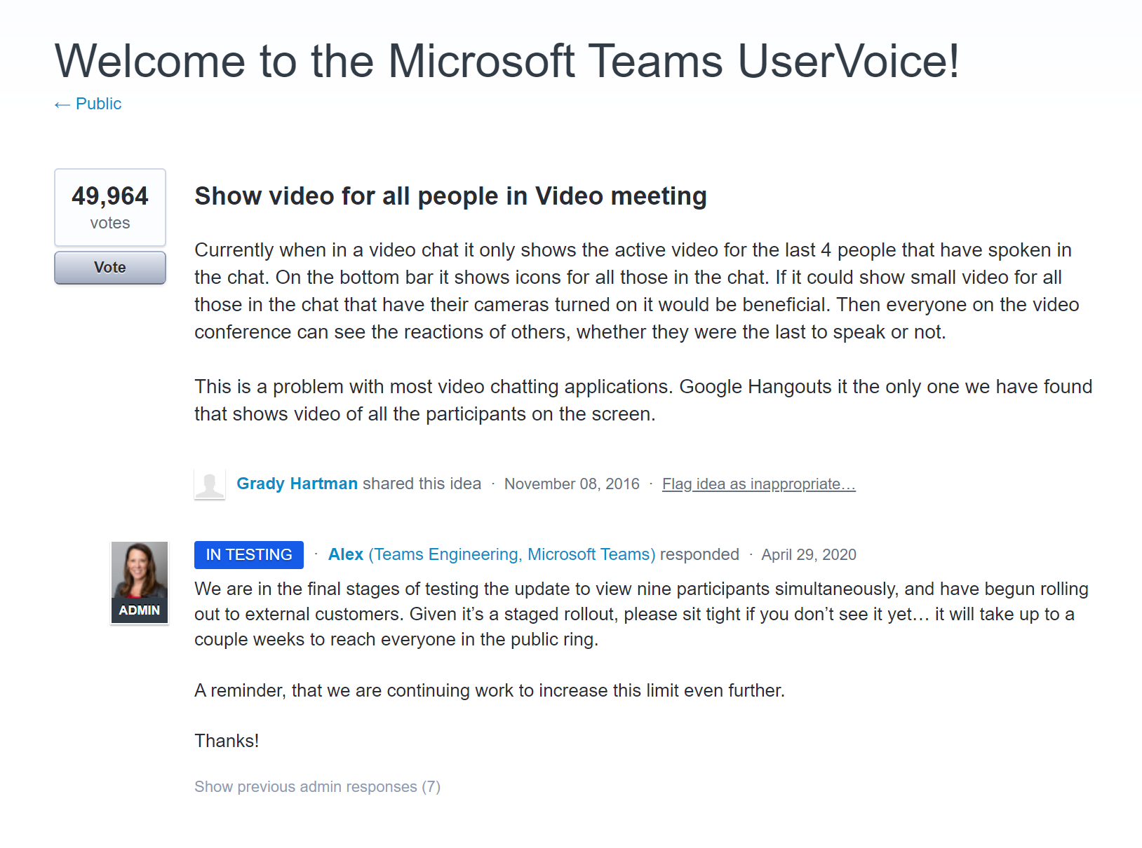Open Grady Hartman's profile name link
The height and width of the screenshot is (848, 1142).
(x=297, y=484)
